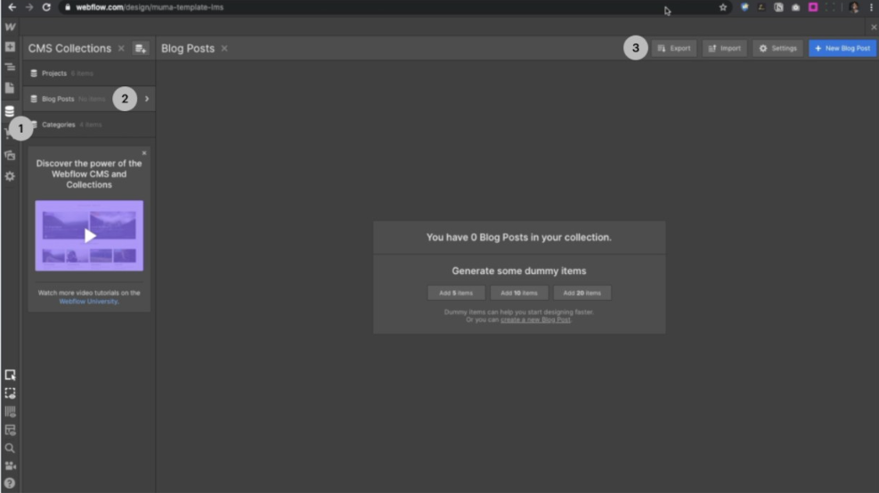Play the Webflow CMS tutorial video
Viewport: 879px width, 493px height.
pos(89,236)
